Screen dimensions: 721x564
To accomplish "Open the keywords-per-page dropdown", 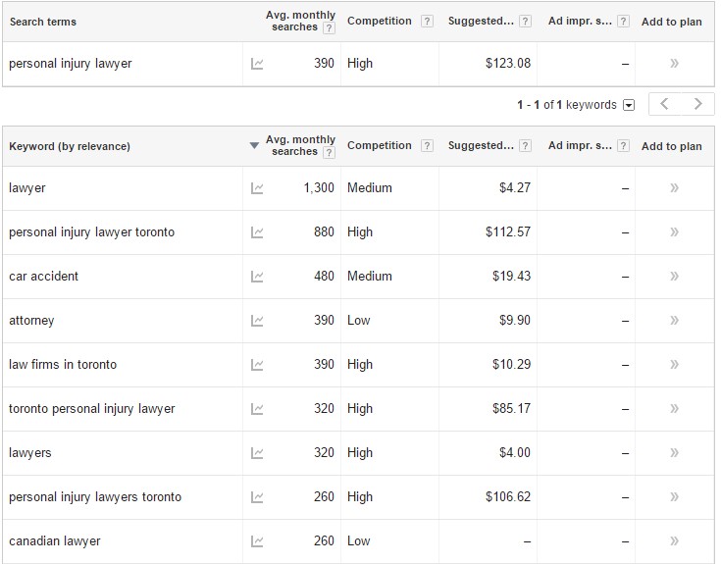I will (629, 105).
